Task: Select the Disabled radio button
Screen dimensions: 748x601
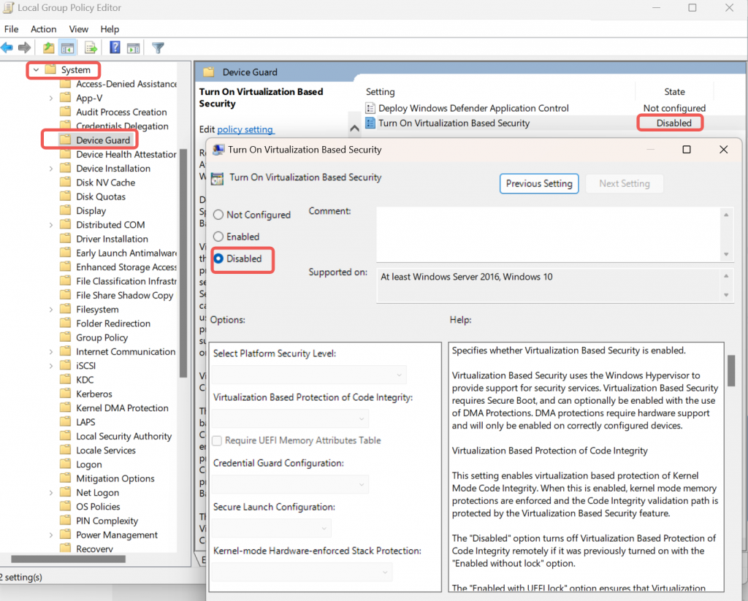Action: [218, 259]
